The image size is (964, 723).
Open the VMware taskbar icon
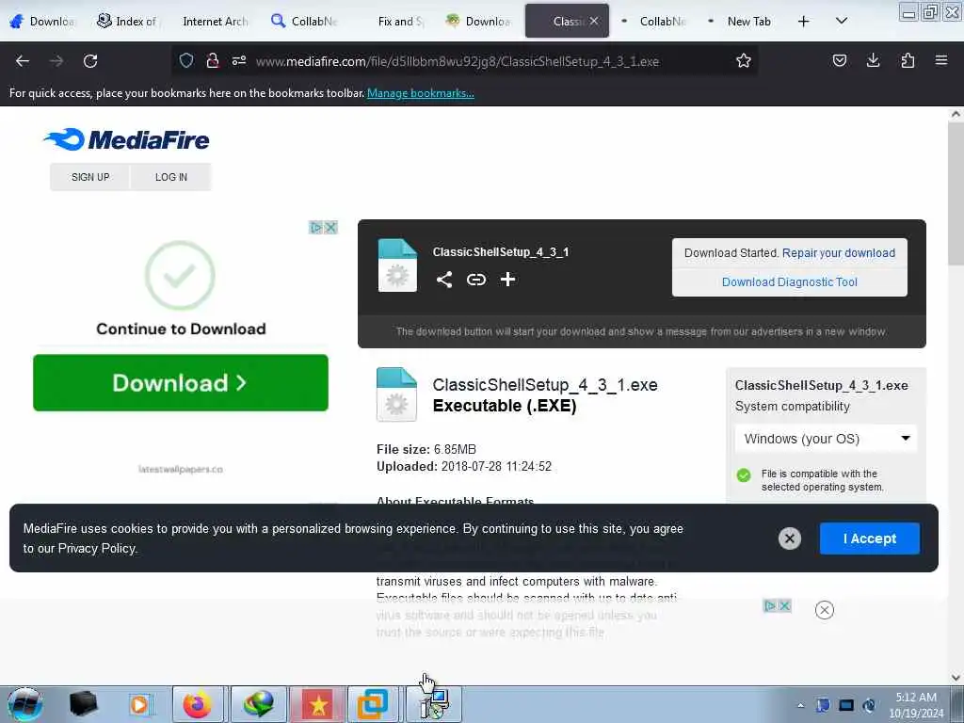[373, 704]
